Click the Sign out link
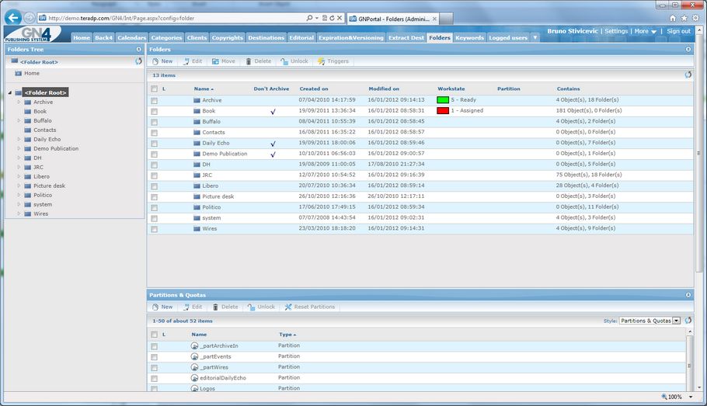The image size is (707, 406). tap(678, 31)
